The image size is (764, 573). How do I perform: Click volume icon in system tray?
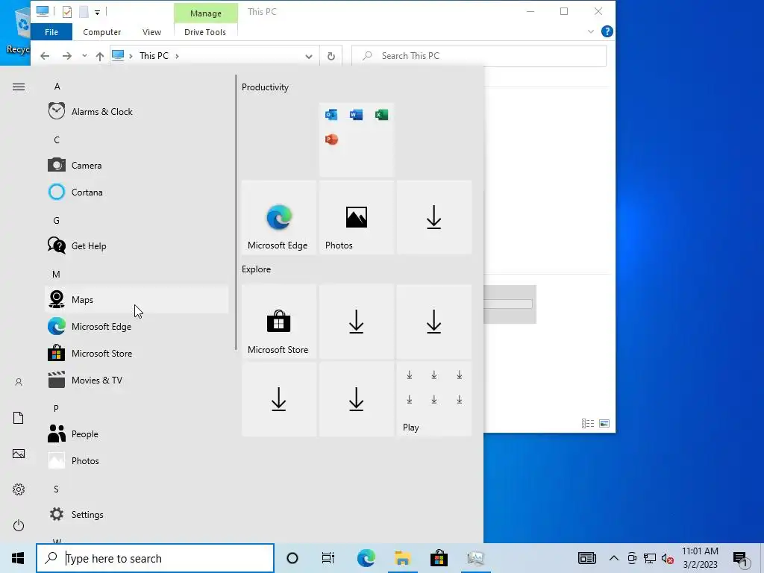click(668, 558)
